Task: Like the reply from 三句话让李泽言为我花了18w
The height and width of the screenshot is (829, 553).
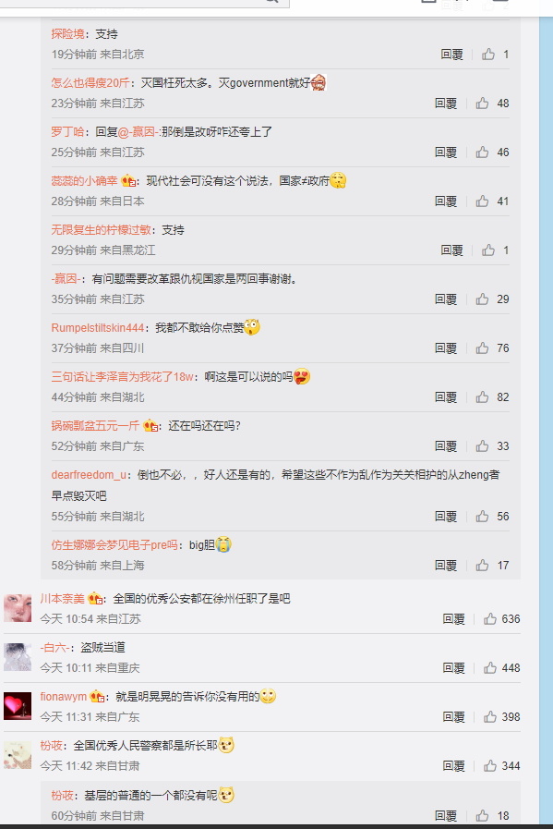Action: pos(482,397)
